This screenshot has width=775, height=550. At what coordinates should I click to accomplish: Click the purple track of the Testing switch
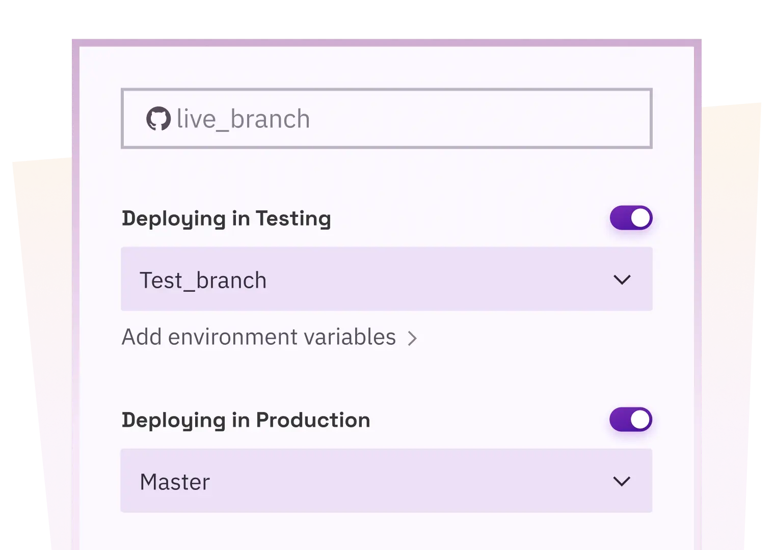click(620, 218)
